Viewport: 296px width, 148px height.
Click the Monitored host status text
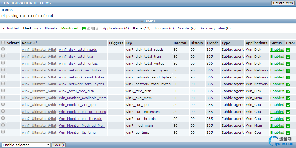click(x=70, y=28)
